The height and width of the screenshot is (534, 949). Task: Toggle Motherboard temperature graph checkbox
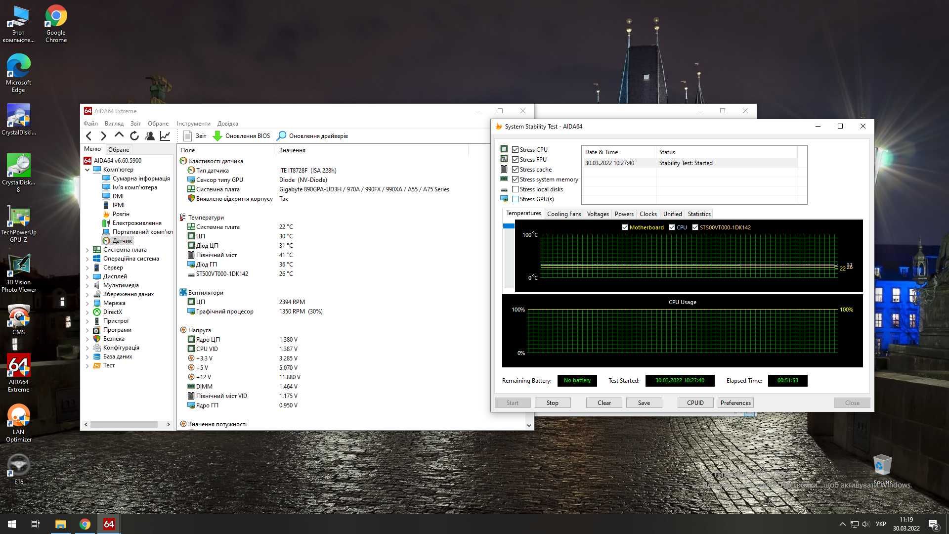[625, 227]
